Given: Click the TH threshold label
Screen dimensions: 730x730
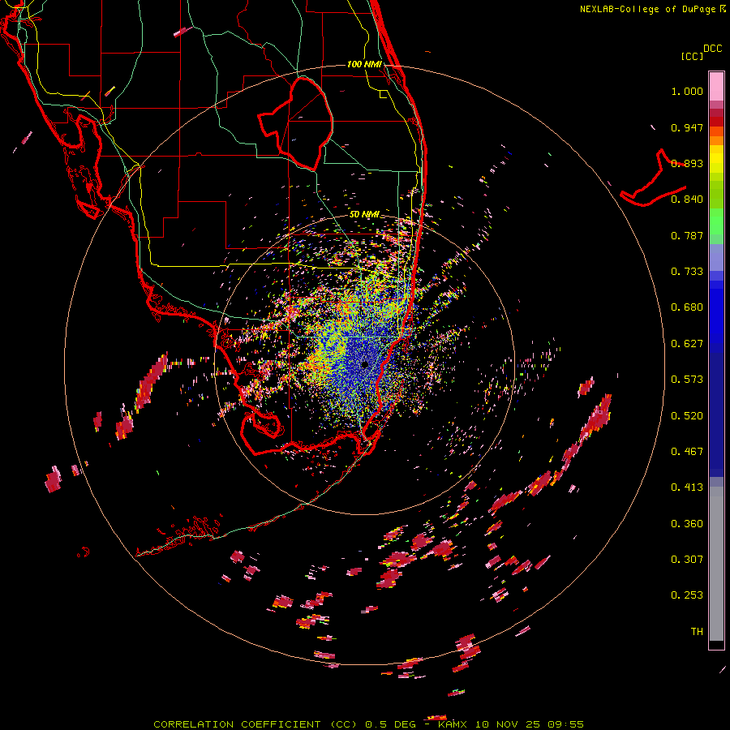Looking at the screenshot, I should pyautogui.click(x=697, y=631).
